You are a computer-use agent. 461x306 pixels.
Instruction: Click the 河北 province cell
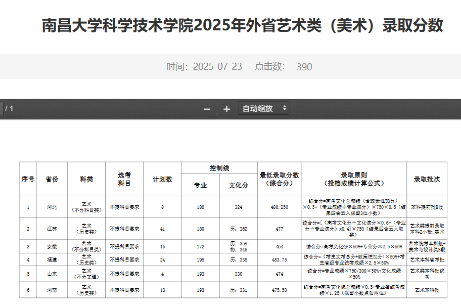(x=52, y=207)
